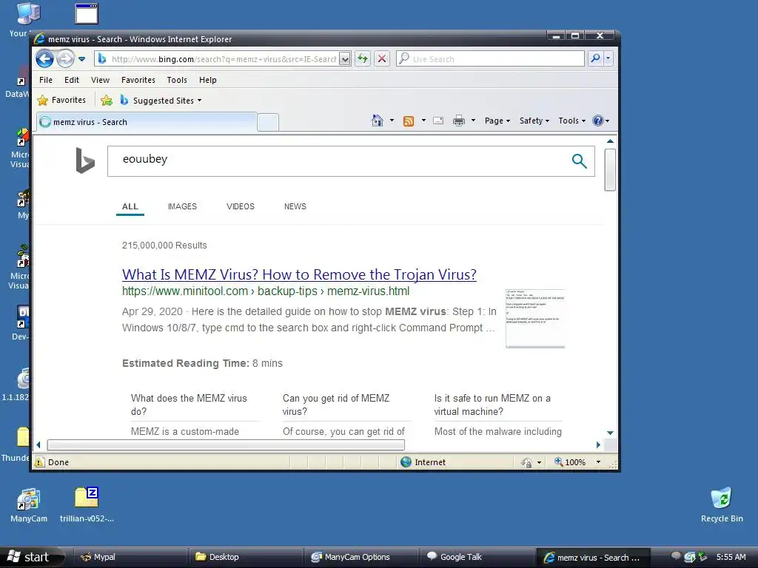Expand the address bar dropdown
758x568 pixels.
[345, 59]
